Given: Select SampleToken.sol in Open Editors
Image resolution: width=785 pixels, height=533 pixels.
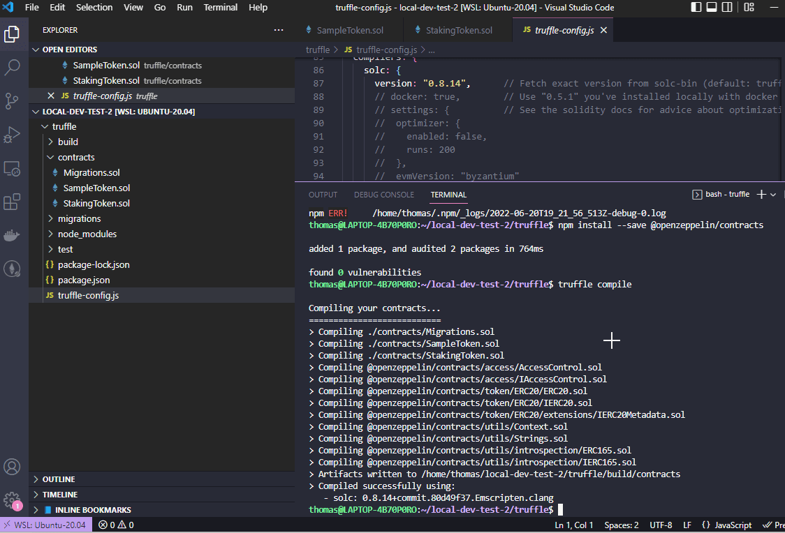Looking at the screenshot, I should (x=162, y=65).
